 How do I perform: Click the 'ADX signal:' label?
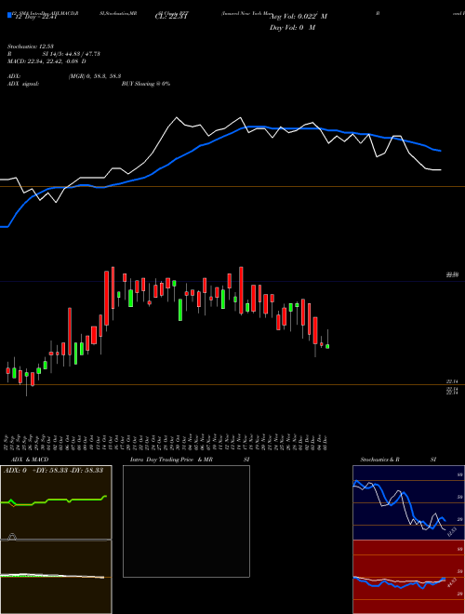point(22,84)
